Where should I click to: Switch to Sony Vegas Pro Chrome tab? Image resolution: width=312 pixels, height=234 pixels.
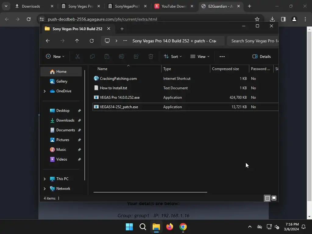click(x=81, y=6)
